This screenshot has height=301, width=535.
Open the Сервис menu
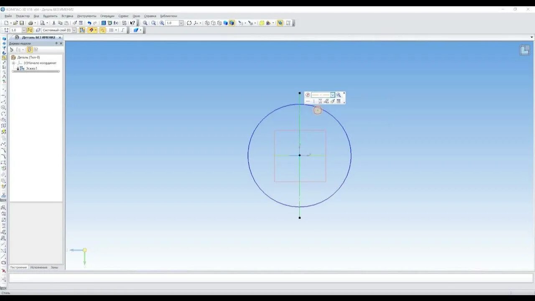[123, 16]
